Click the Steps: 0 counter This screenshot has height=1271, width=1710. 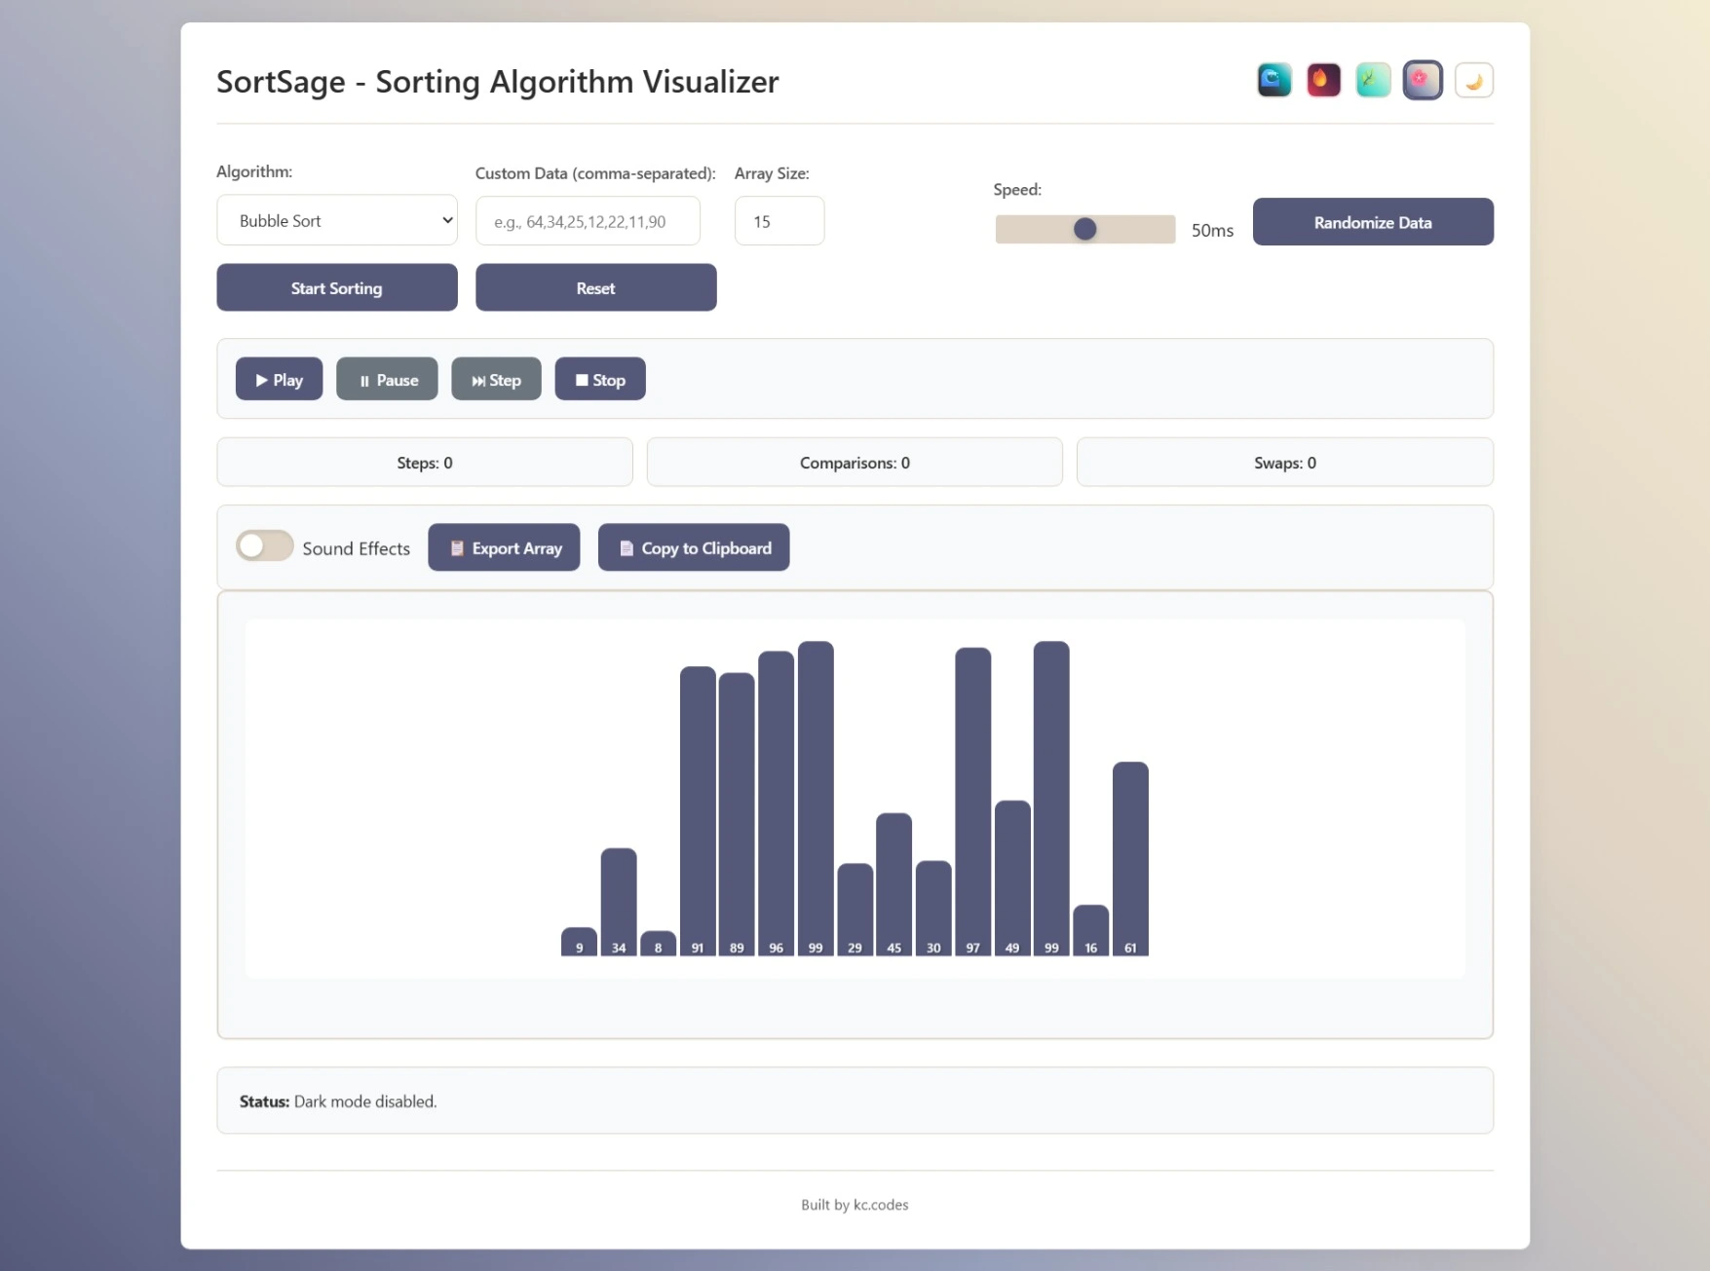pyautogui.click(x=425, y=462)
